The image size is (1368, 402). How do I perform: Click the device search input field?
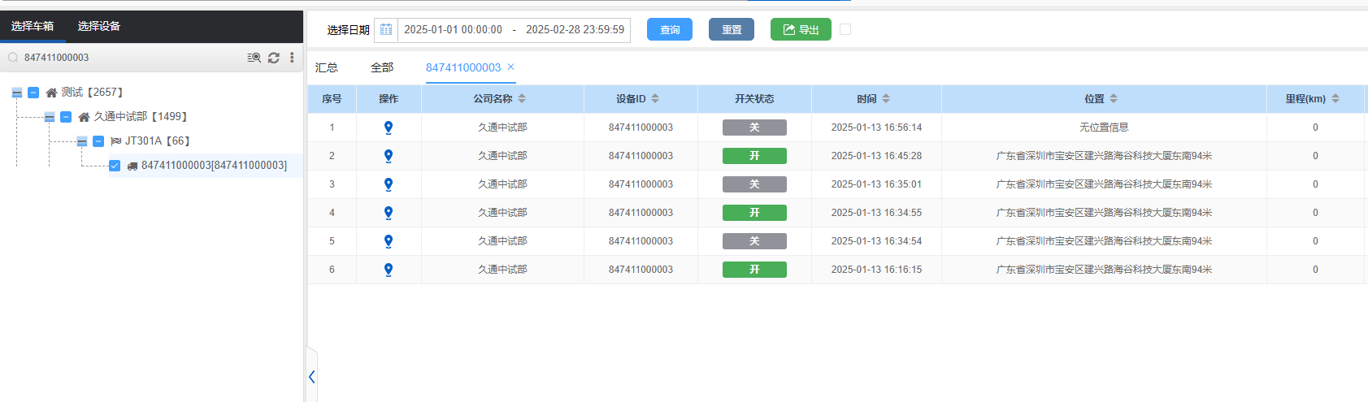tap(130, 58)
